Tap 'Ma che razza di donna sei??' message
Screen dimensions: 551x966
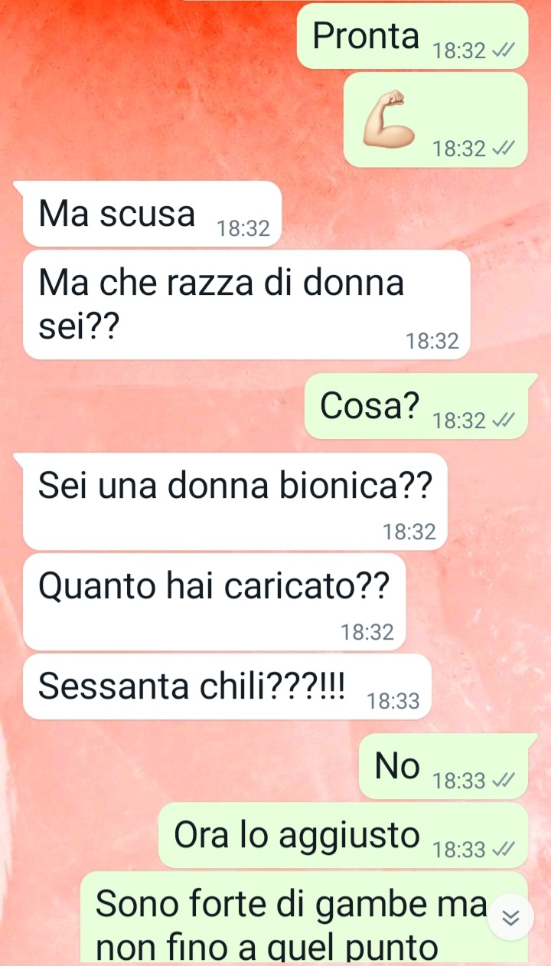(x=246, y=304)
